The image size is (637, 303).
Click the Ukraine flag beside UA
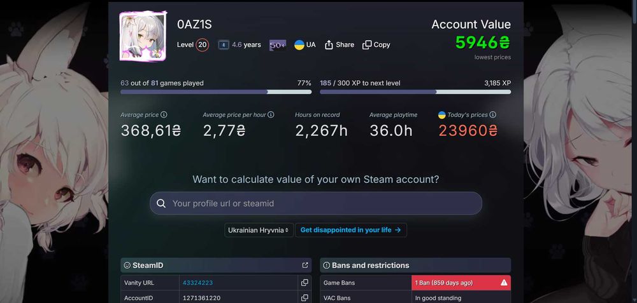coord(299,45)
